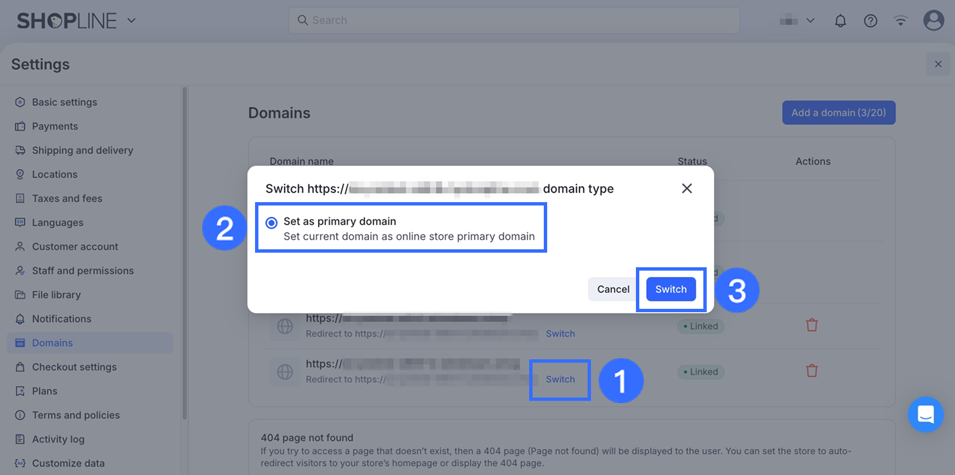The image size is (955, 475).
Task: Click the trash icon for third domain
Action: 812,326
